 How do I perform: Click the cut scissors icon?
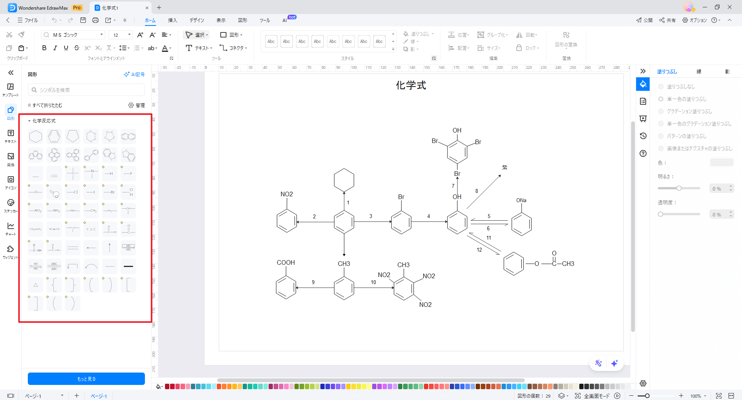[9, 35]
